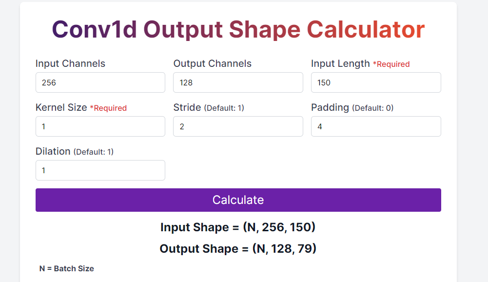Click the *Required label beside Input Length

pyautogui.click(x=392, y=64)
